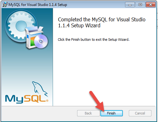Click the MySQL dolphin logo

point(40,89)
